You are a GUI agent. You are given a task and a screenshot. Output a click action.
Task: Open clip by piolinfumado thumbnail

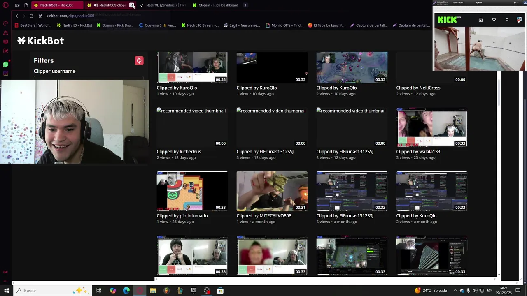tap(192, 191)
